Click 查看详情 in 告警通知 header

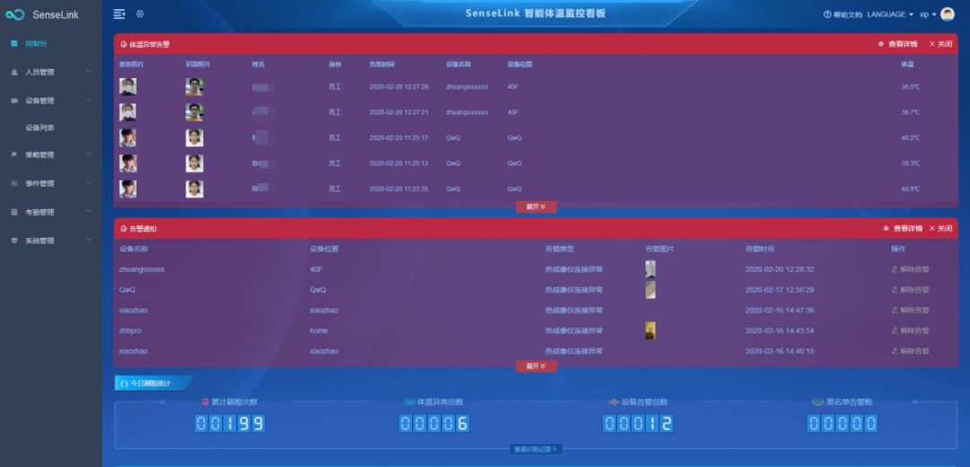pos(907,229)
